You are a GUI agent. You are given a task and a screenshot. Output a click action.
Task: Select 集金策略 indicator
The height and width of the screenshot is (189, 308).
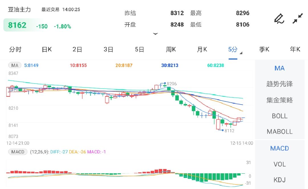279,100
